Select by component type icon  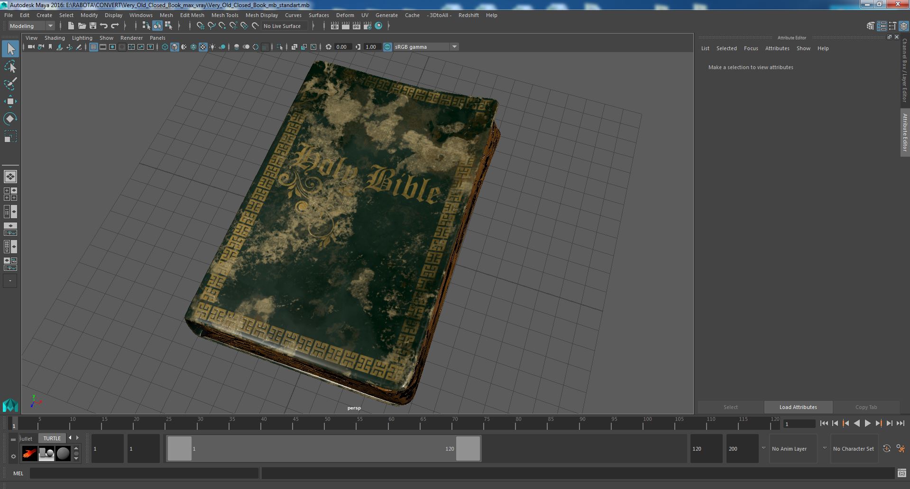click(x=168, y=26)
